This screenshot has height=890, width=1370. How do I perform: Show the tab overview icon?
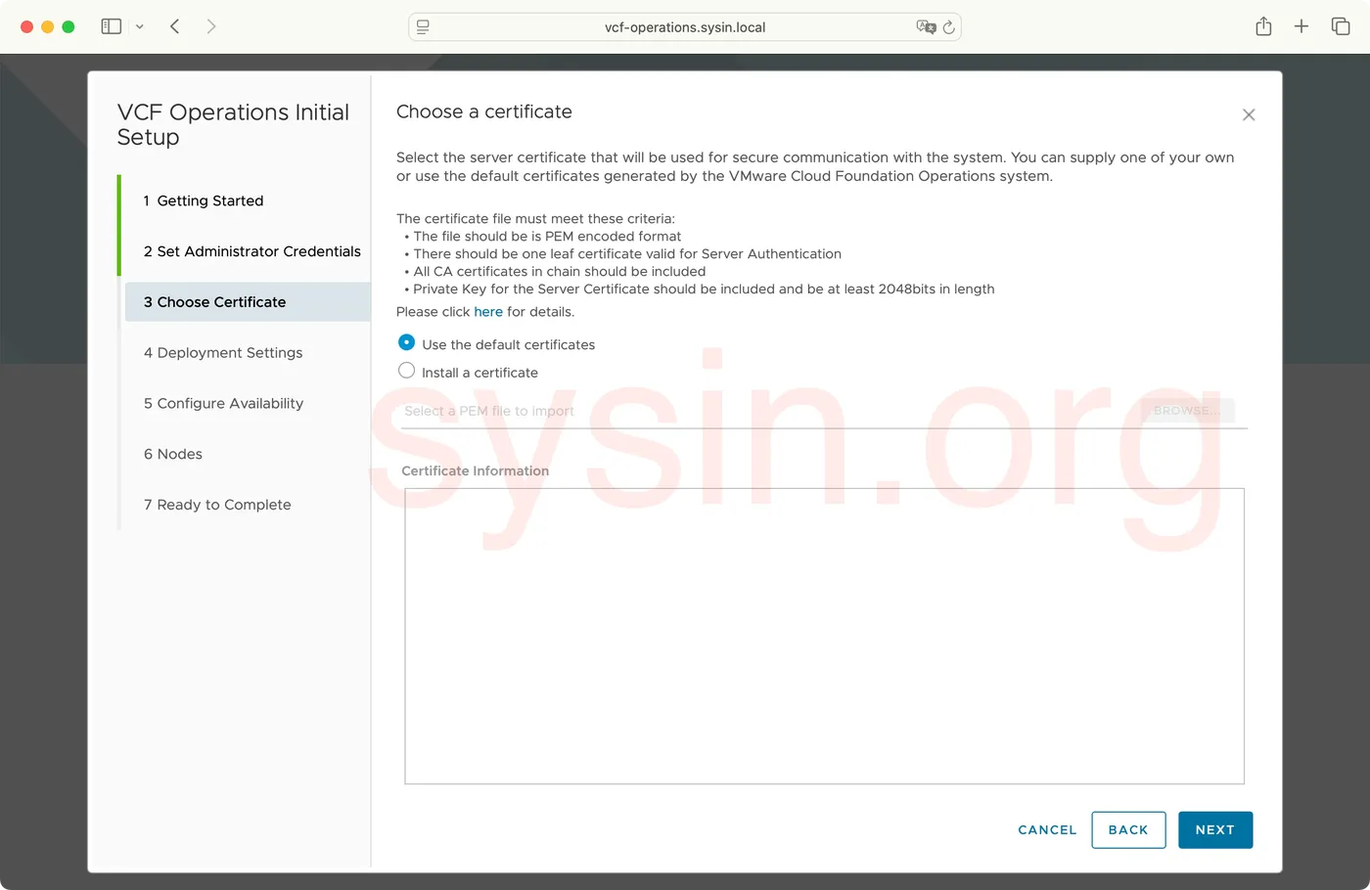click(1341, 26)
